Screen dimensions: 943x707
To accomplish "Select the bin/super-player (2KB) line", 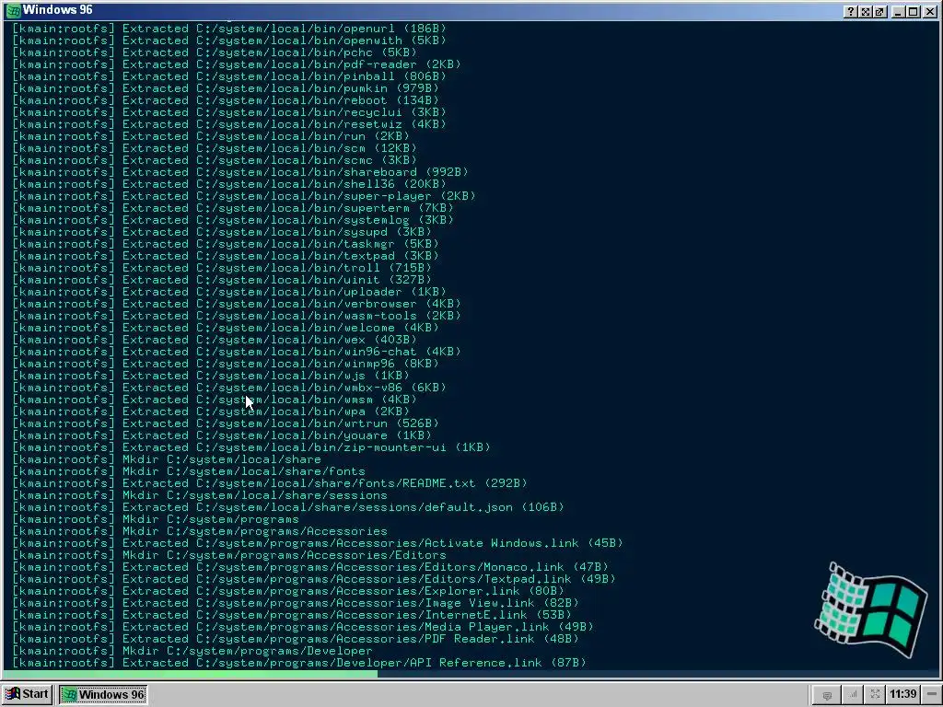I will [243, 196].
